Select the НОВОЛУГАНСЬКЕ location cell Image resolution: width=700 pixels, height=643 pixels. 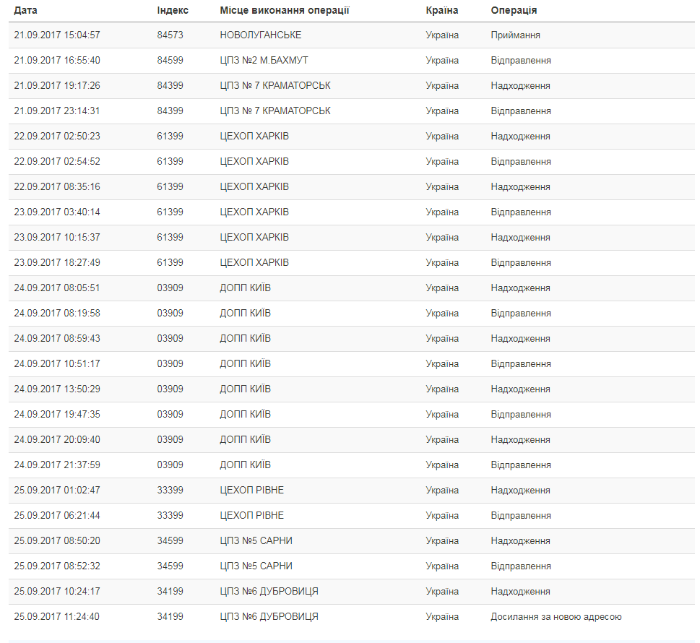[261, 35]
